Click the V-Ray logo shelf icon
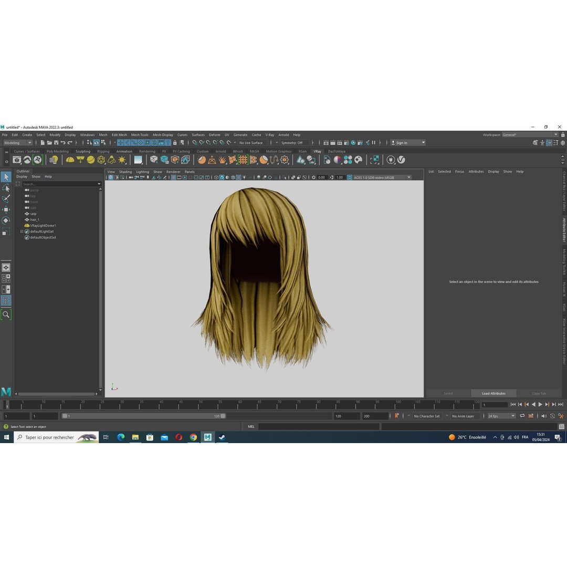The width and height of the screenshot is (567, 567). (402, 160)
